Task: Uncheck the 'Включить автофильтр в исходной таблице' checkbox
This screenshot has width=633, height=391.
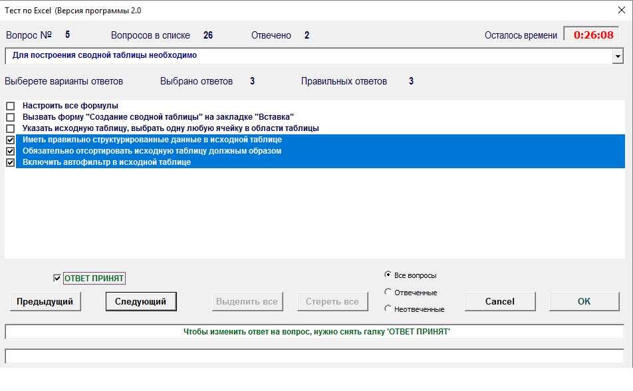Action: [11, 162]
